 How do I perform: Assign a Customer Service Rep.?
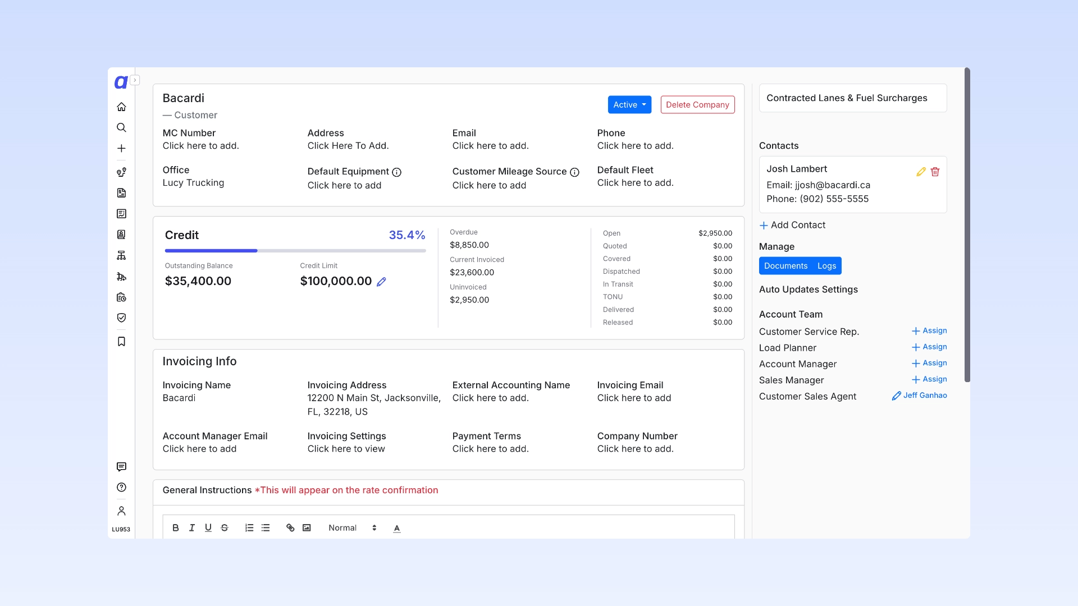click(x=929, y=331)
